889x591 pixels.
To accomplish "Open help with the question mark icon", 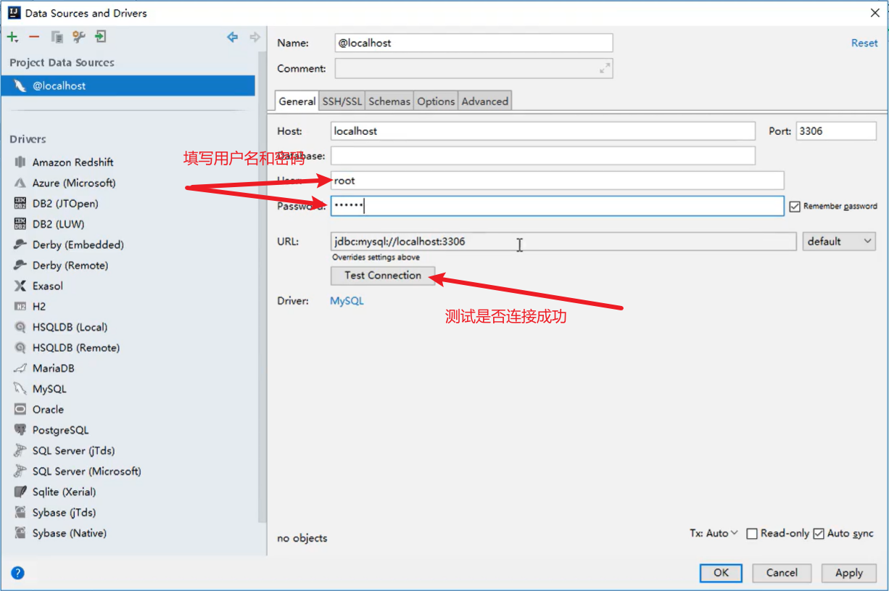I will 18,573.
